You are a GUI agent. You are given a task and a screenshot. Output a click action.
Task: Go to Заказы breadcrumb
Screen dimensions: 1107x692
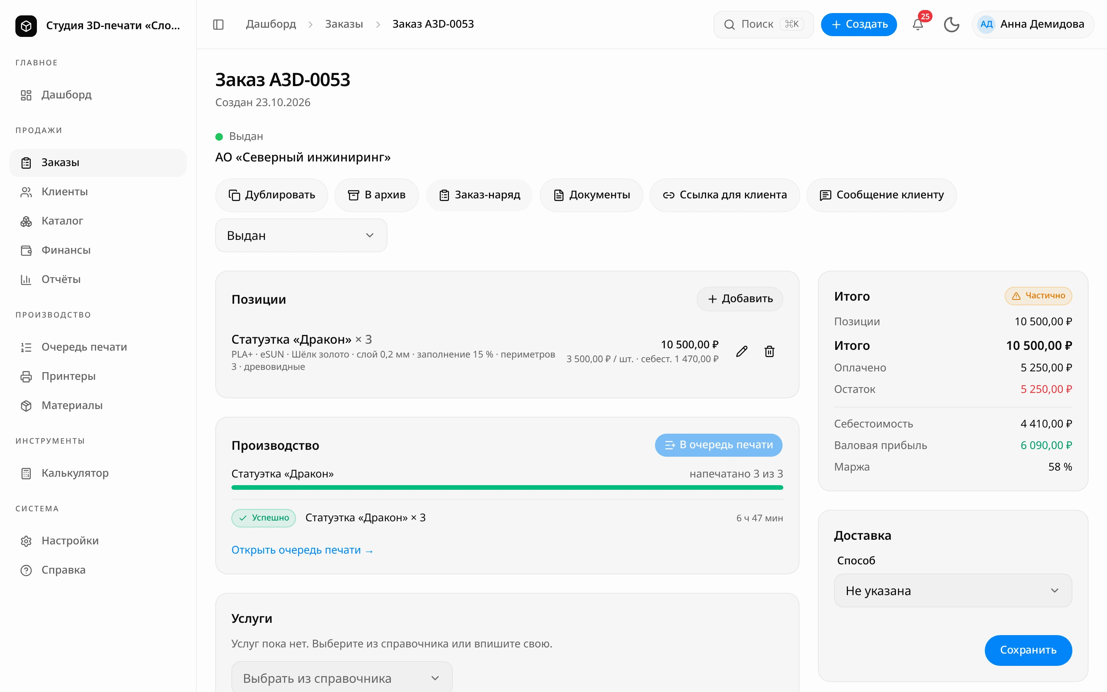(344, 24)
